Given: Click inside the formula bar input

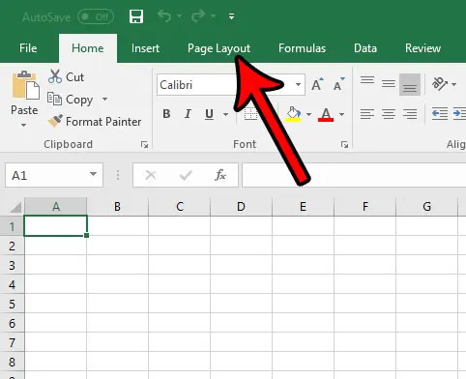Looking at the screenshot, I should tap(354, 175).
